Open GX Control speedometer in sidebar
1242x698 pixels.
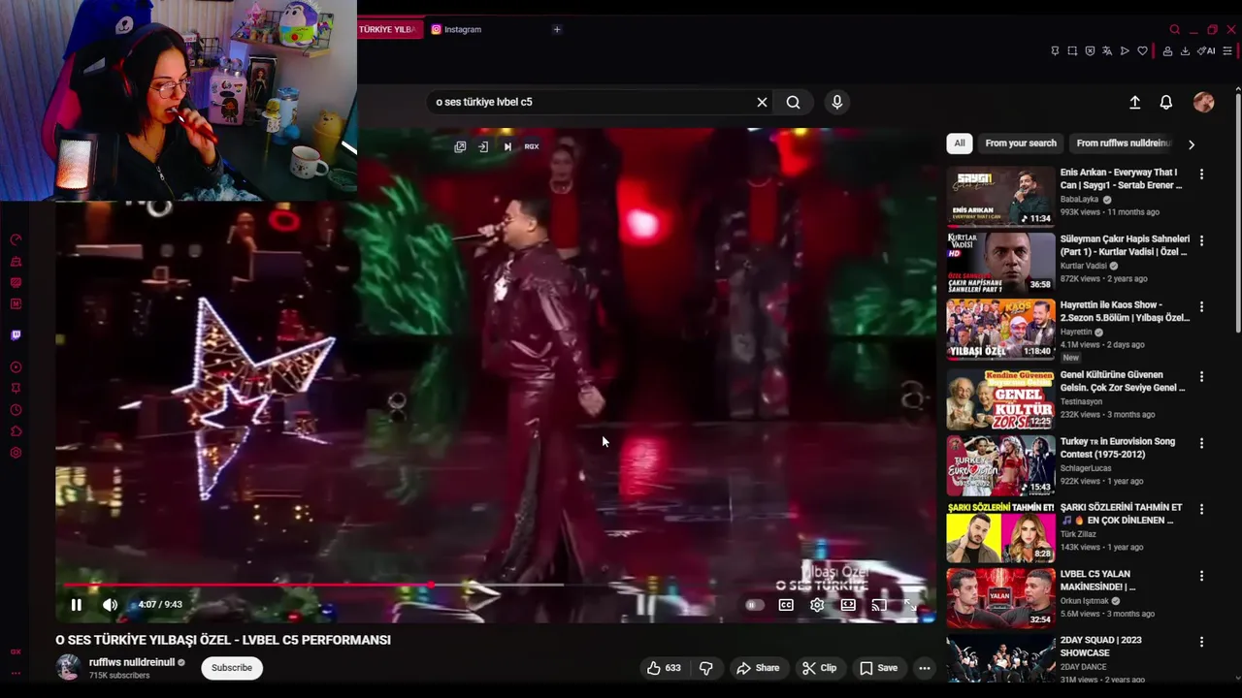point(16,240)
